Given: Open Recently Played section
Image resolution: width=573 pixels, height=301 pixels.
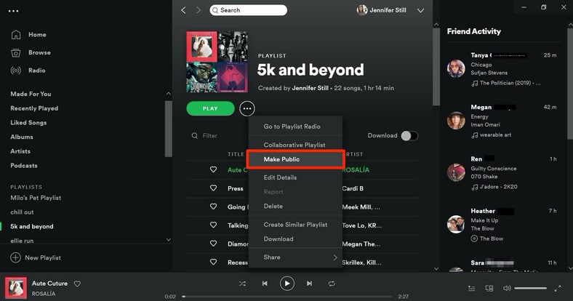Looking at the screenshot, I should [x=34, y=108].
